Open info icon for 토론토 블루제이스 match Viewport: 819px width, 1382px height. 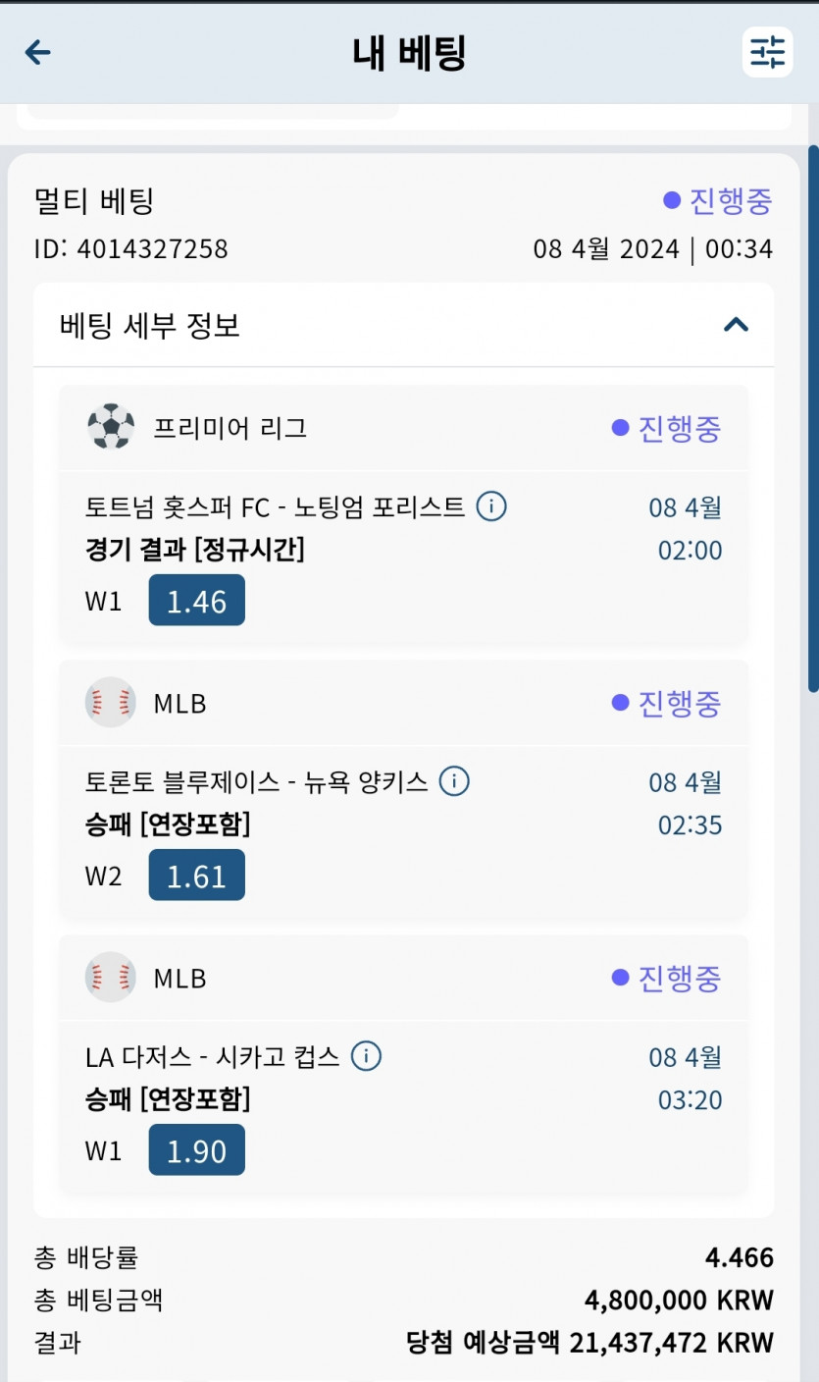click(x=454, y=782)
